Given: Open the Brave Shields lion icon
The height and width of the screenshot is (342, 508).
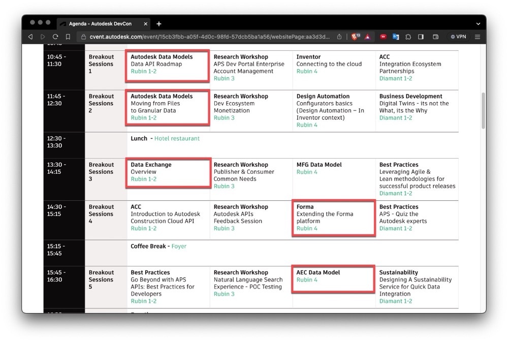Looking at the screenshot, I should [355, 37].
